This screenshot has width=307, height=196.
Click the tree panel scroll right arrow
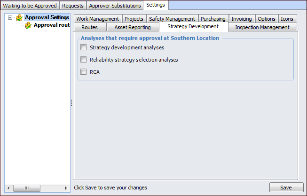click(x=65, y=188)
